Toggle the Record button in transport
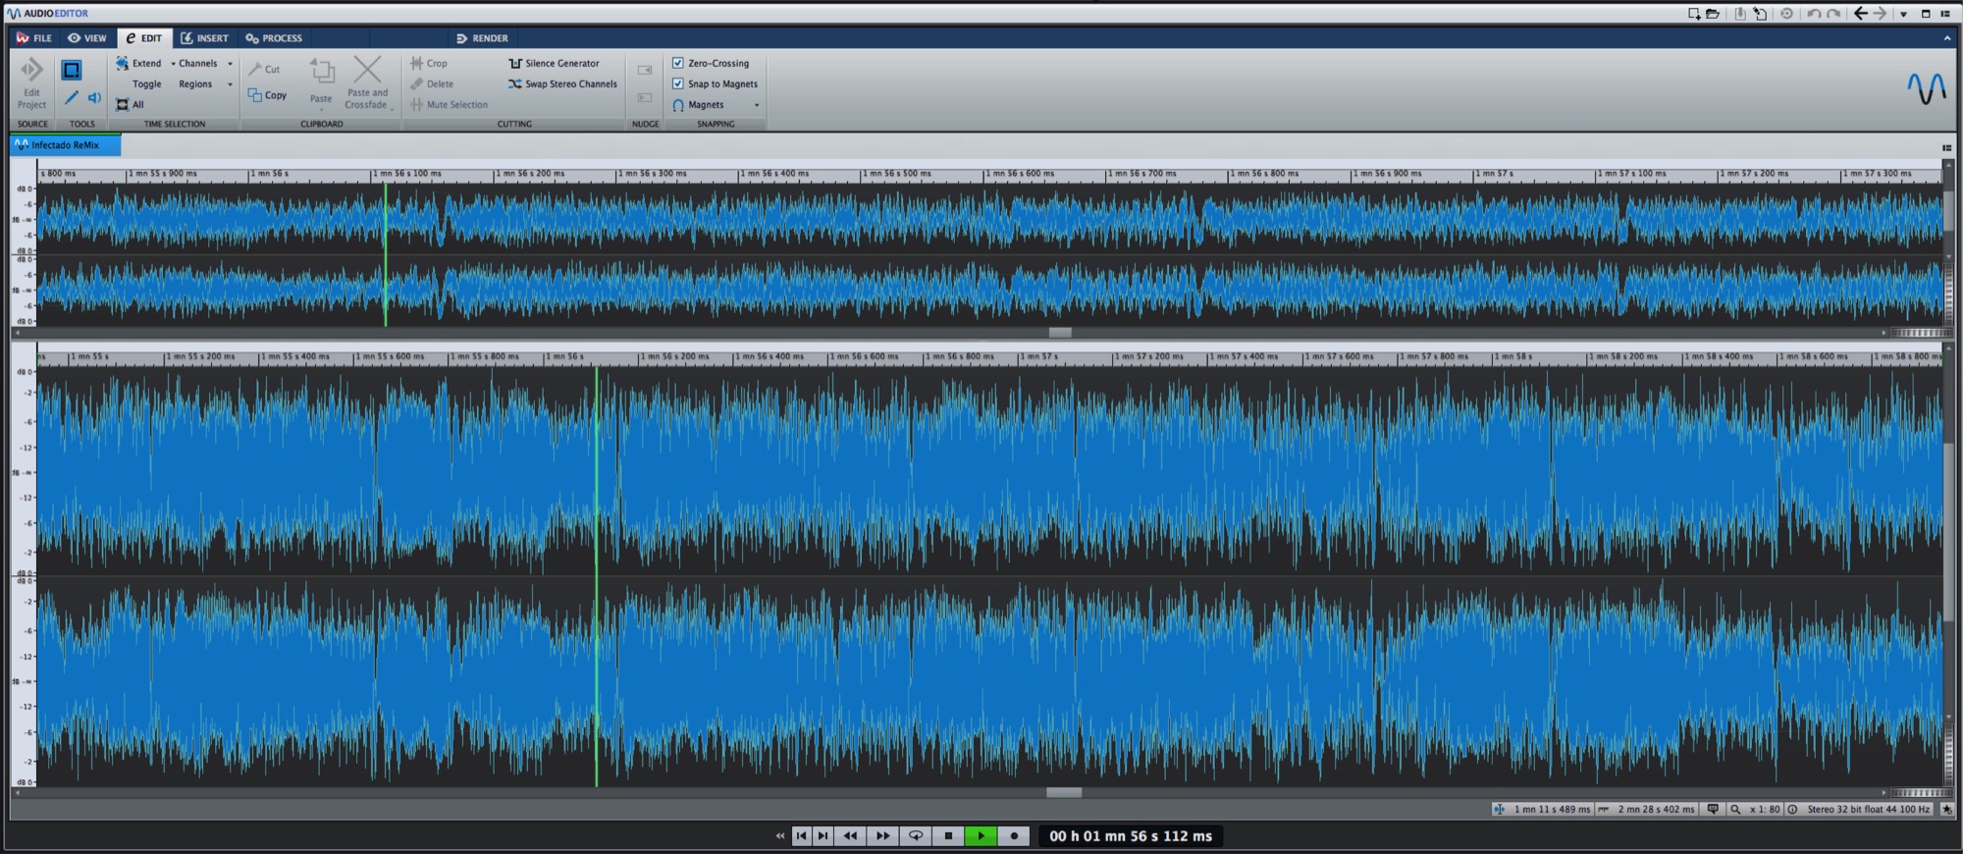This screenshot has width=1963, height=854. click(x=1014, y=835)
